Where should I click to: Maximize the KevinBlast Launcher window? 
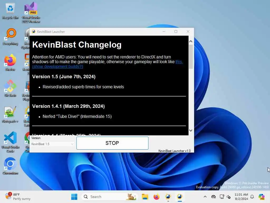tap(176, 32)
